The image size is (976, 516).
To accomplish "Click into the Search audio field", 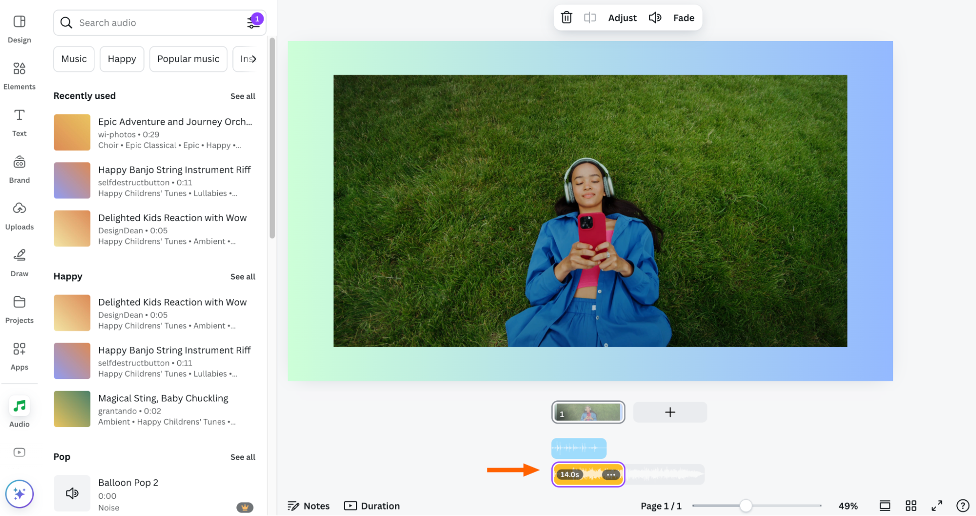I will (x=159, y=22).
